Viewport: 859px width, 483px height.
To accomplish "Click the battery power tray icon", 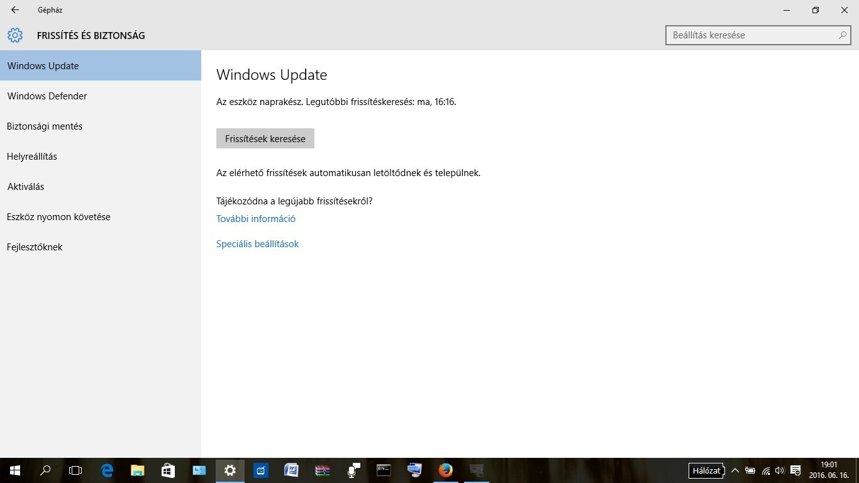I will [750, 470].
